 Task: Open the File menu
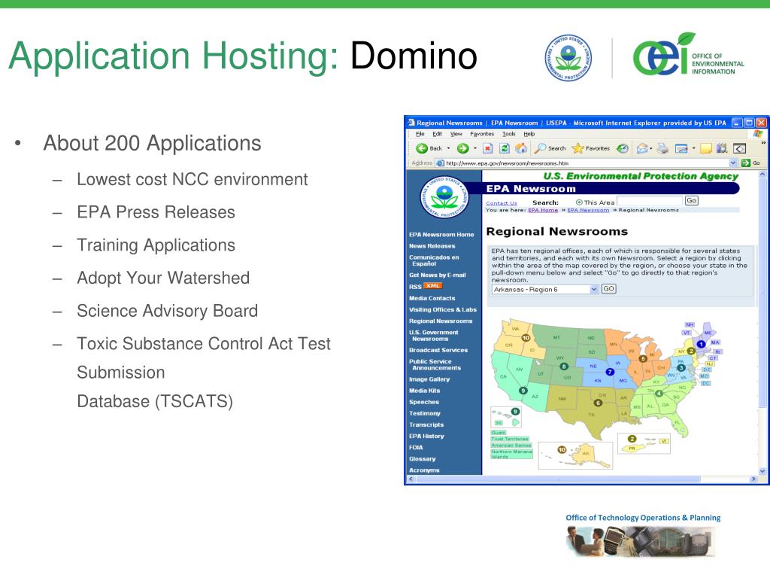point(420,134)
